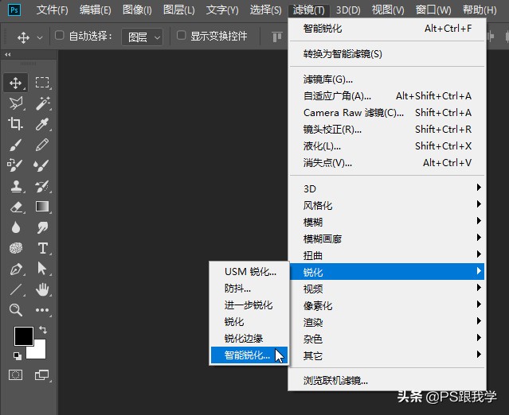Pick the Eraser tool
The height and width of the screenshot is (415, 509).
tap(16, 207)
